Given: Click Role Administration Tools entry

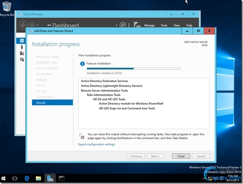Looking at the screenshot, I should coord(103,95).
